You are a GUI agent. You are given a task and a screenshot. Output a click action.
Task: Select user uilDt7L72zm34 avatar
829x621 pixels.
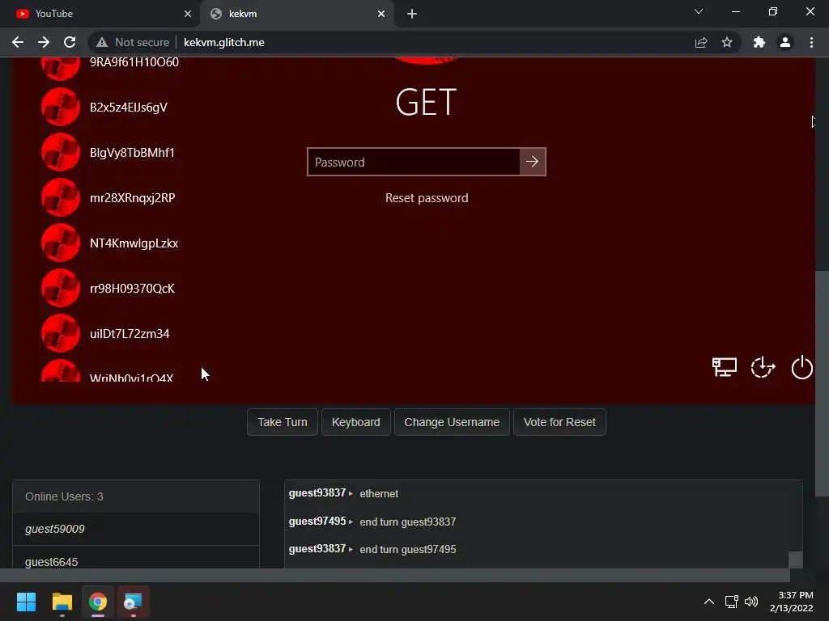[60, 333]
